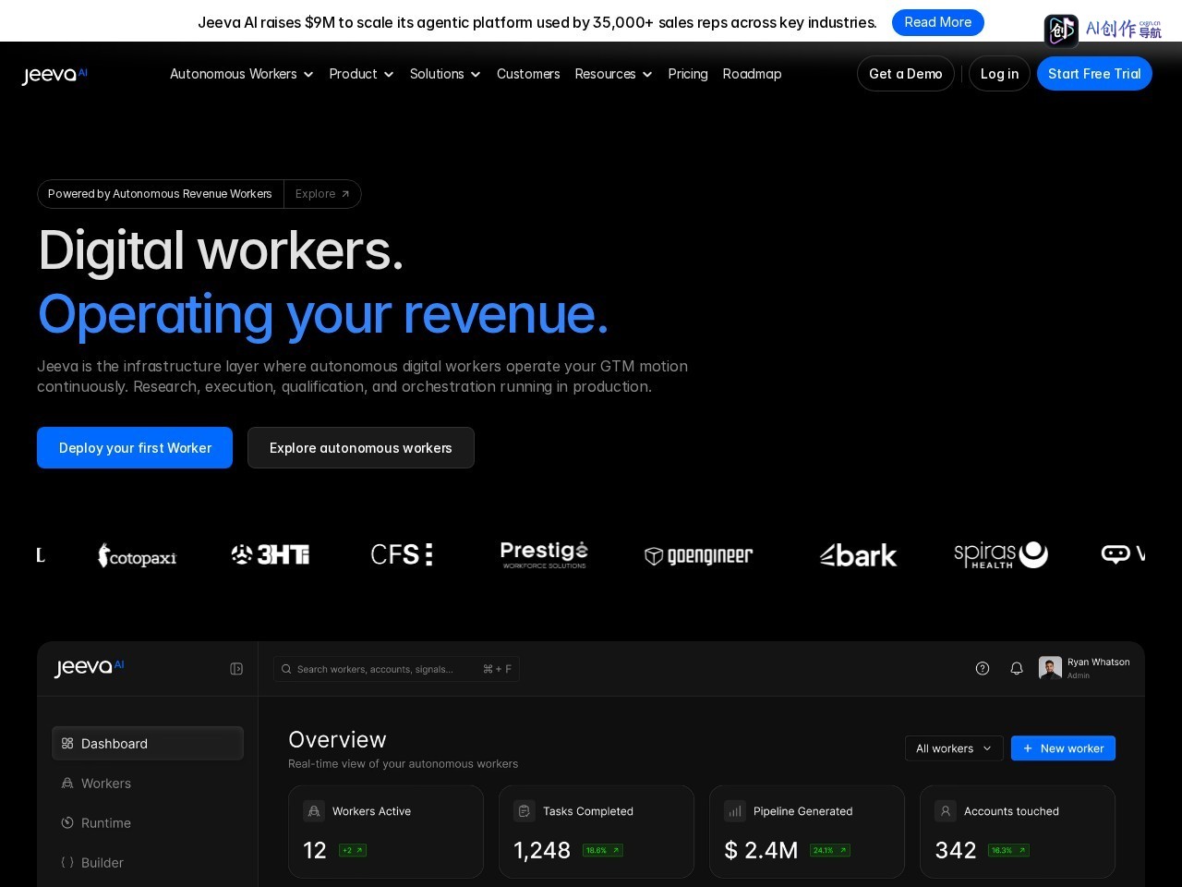1182x887 pixels.
Task: Click the GoEngineer customer logo
Action: (699, 555)
